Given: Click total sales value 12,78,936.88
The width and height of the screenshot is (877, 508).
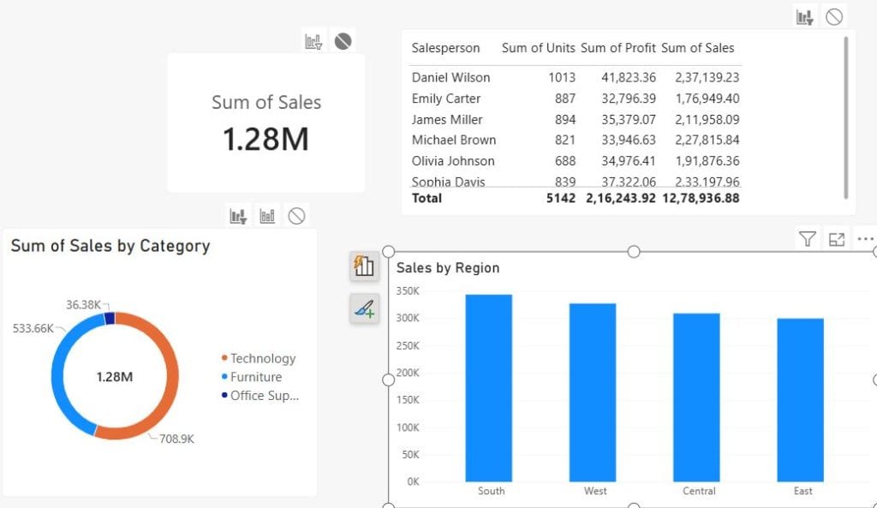Looking at the screenshot, I should click(701, 198).
